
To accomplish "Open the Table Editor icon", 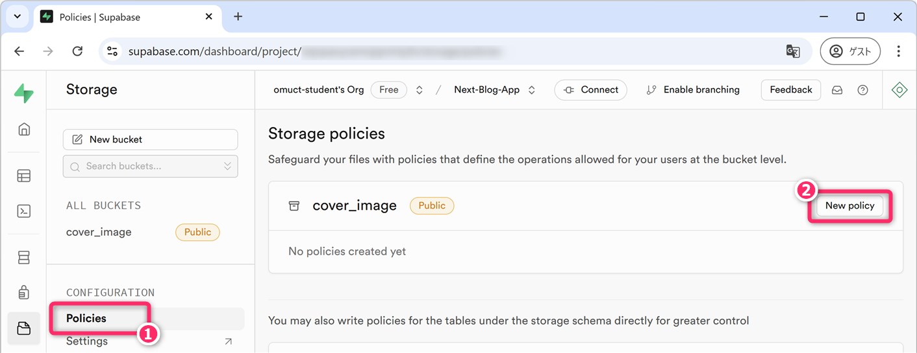I will [24, 176].
